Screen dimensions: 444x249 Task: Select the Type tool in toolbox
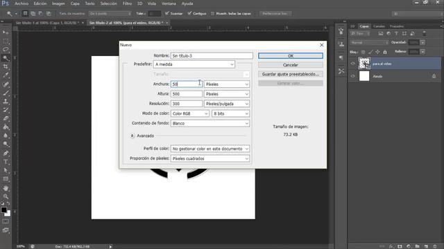coord(6,162)
